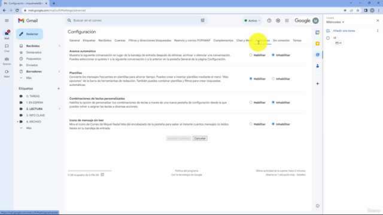Open the Política del programa link
The width and height of the screenshot is (383, 215).
(x=187, y=171)
